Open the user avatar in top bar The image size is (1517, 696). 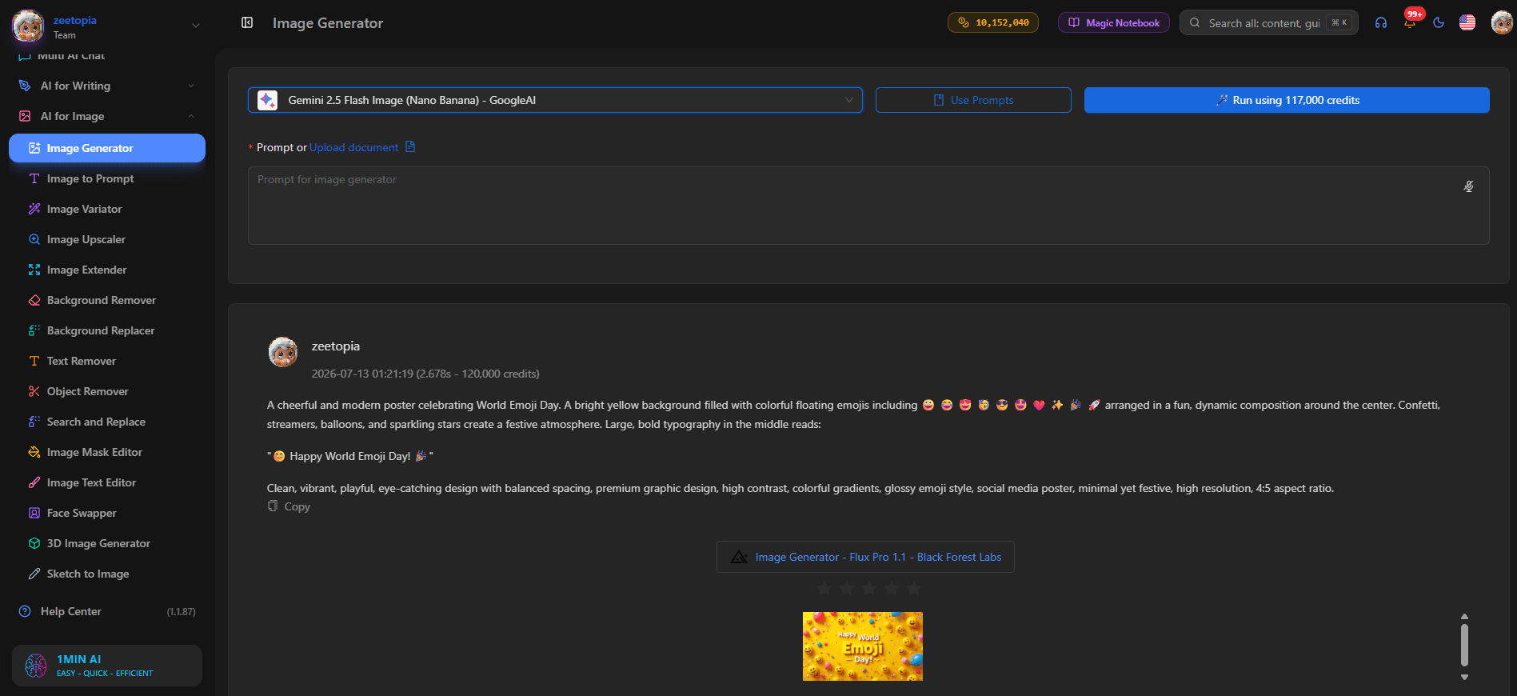[x=1502, y=22]
